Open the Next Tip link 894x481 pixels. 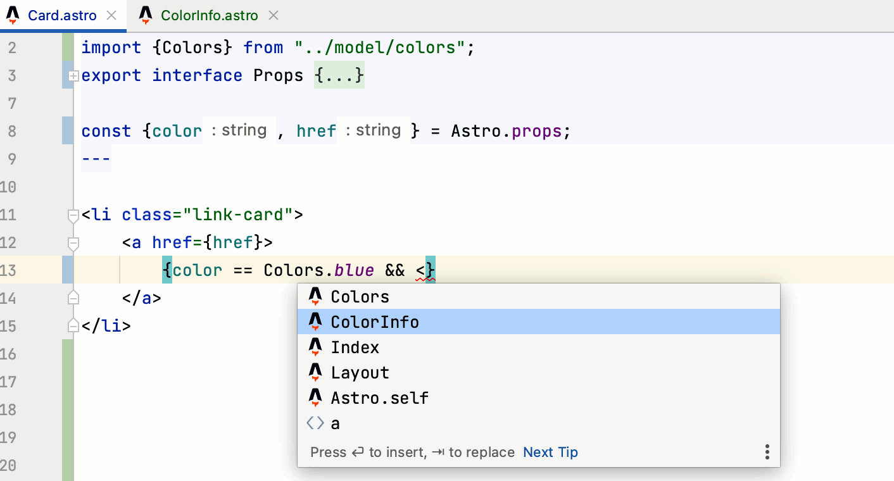550,452
